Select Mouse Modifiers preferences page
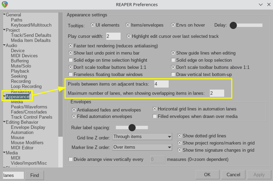Image resolution: width=273 pixels, height=181 pixels. tap(27, 142)
